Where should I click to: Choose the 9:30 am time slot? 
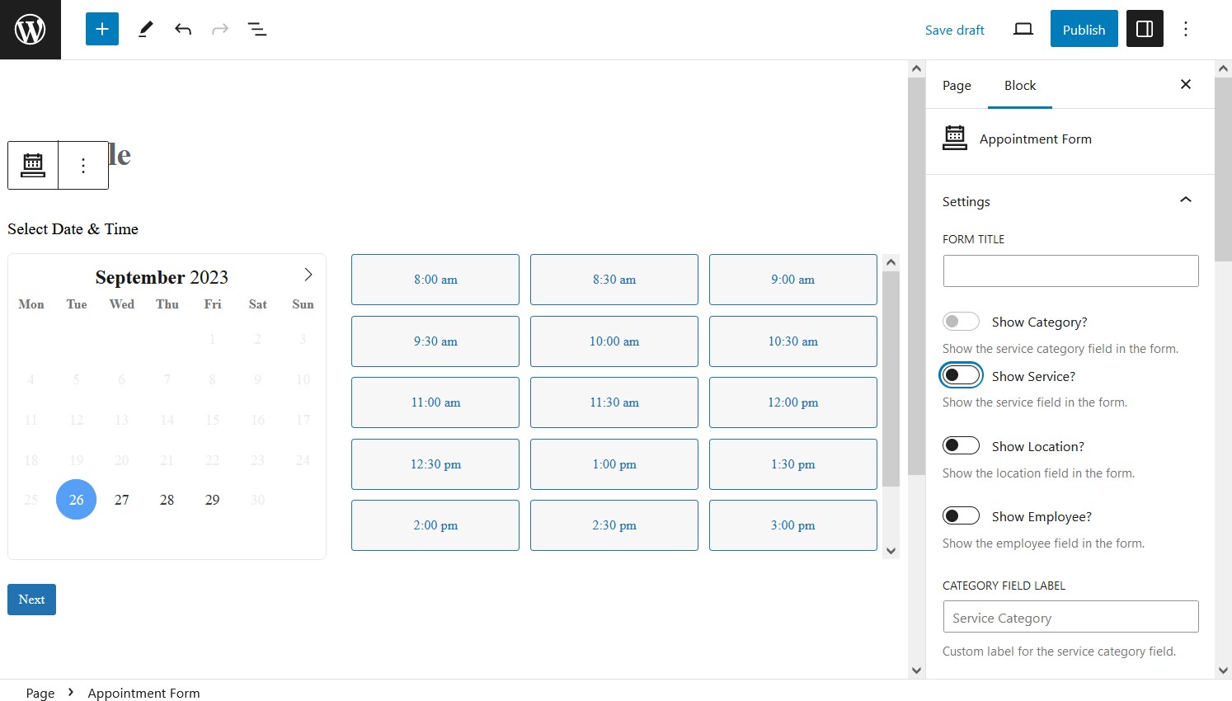pyautogui.click(x=435, y=341)
